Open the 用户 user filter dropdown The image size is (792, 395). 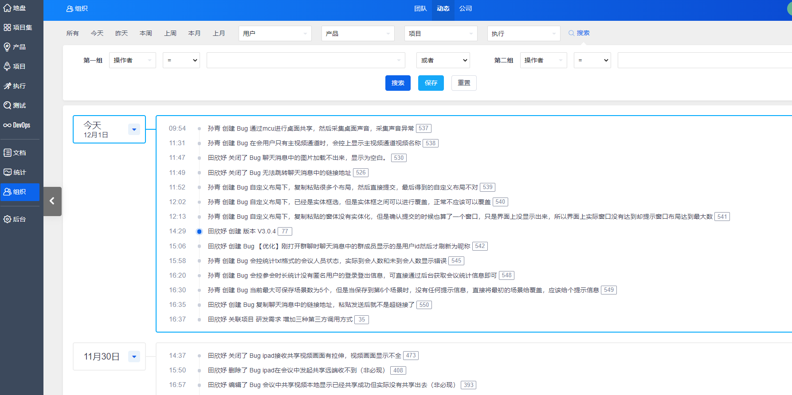(274, 34)
